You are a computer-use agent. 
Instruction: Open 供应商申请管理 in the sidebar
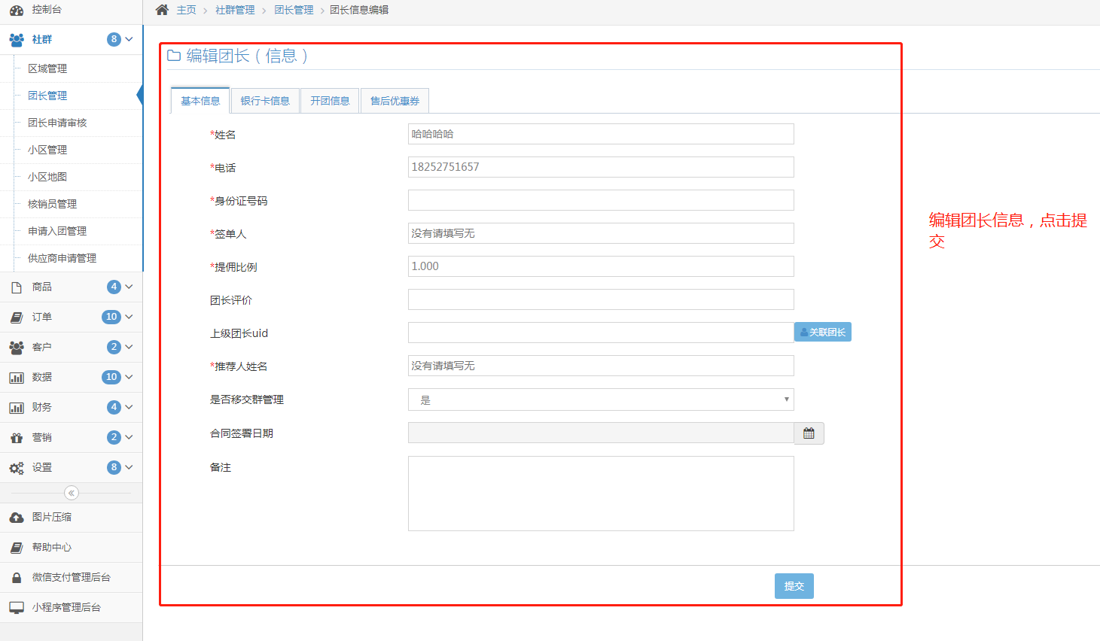pyautogui.click(x=62, y=258)
